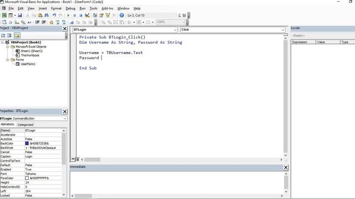
Task: Open the 100% zoom dropdown
Action: click(x=183, y=22)
